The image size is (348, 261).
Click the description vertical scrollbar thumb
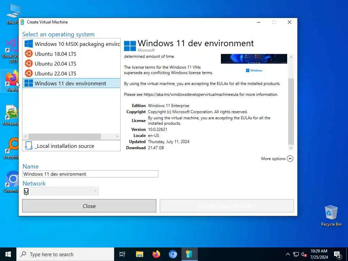click(x=291, y=111)
